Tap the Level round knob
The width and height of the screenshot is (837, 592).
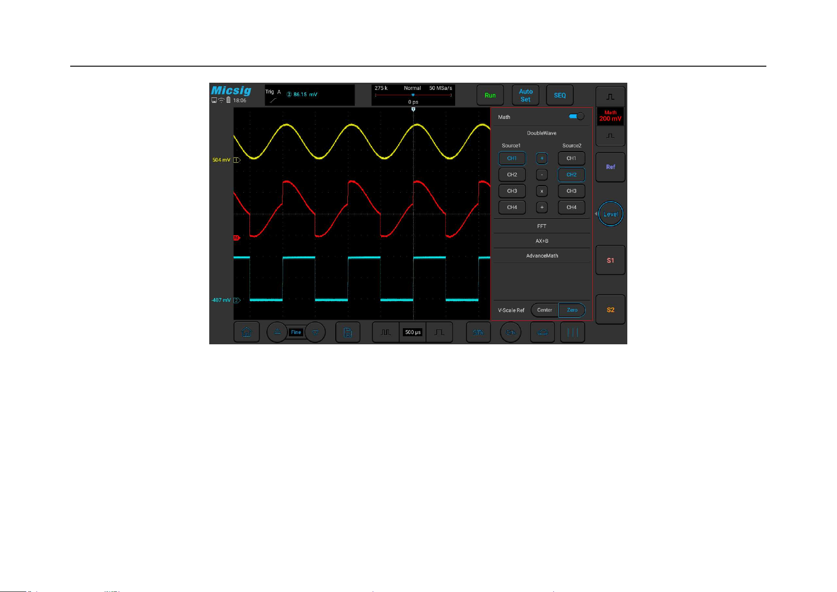611,214
